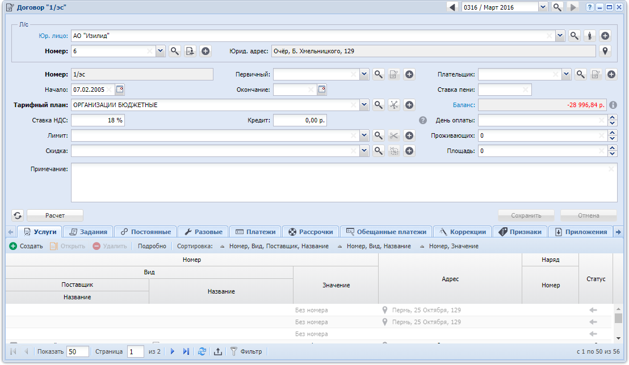Search Плательщик with magnifier icon
Viewport: 629px width, 365px height.
point(580,74)
